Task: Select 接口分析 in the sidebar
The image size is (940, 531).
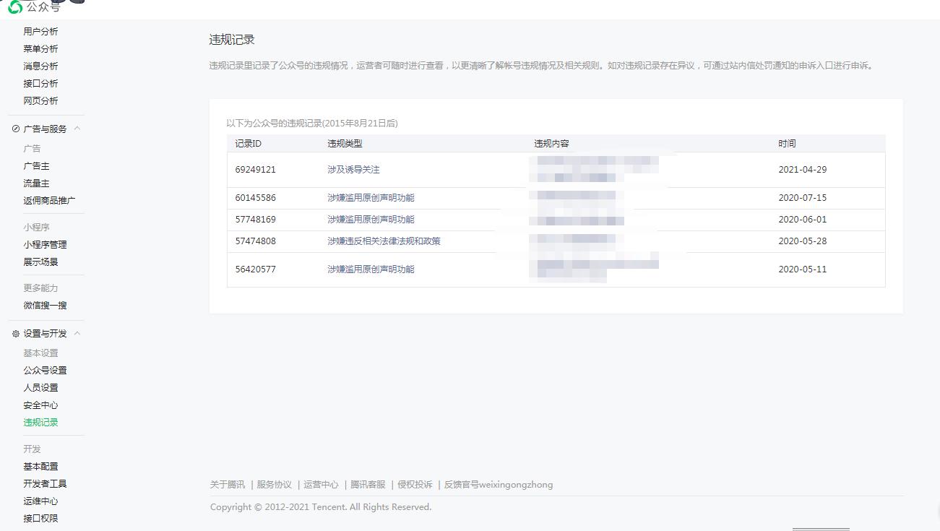Action: [40, 84]
